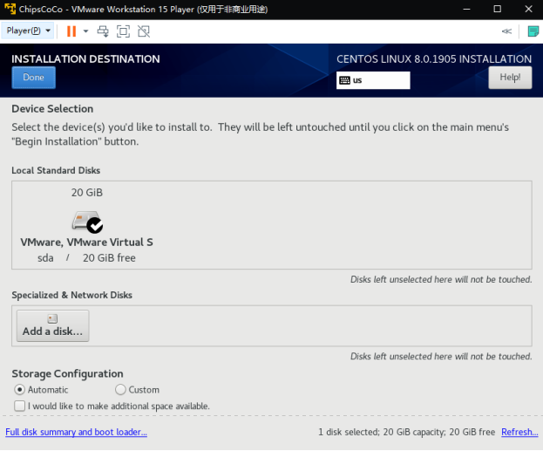Click the Refresh... link

click(x=519, y=432)
